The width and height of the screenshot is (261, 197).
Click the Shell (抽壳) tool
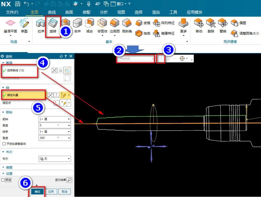(x=143, y=33)
